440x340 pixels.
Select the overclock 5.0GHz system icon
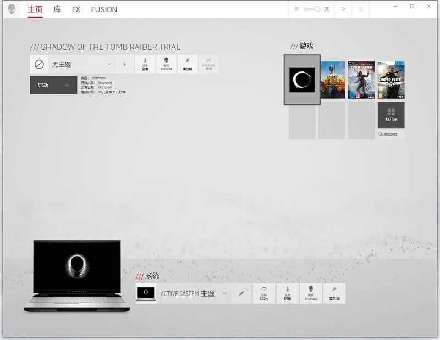(x=263, y=293)
